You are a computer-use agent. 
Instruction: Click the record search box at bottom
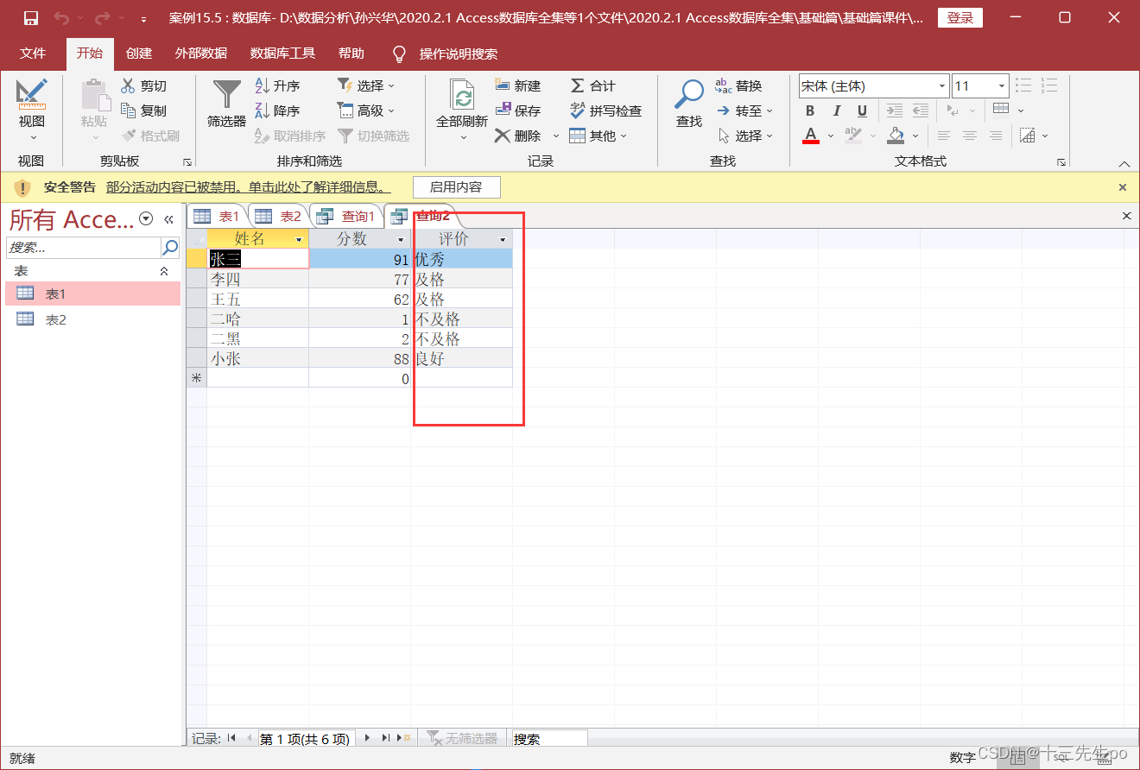[549, 739]
